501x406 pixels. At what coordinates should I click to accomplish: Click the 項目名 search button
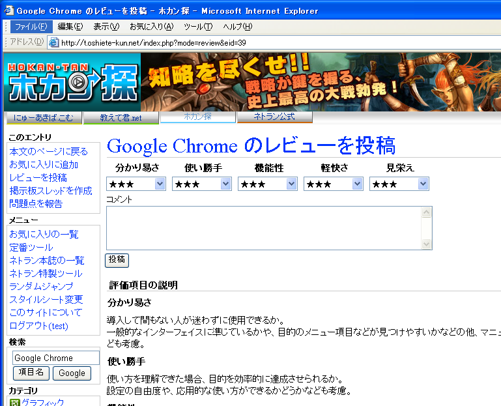pos(31,373)
